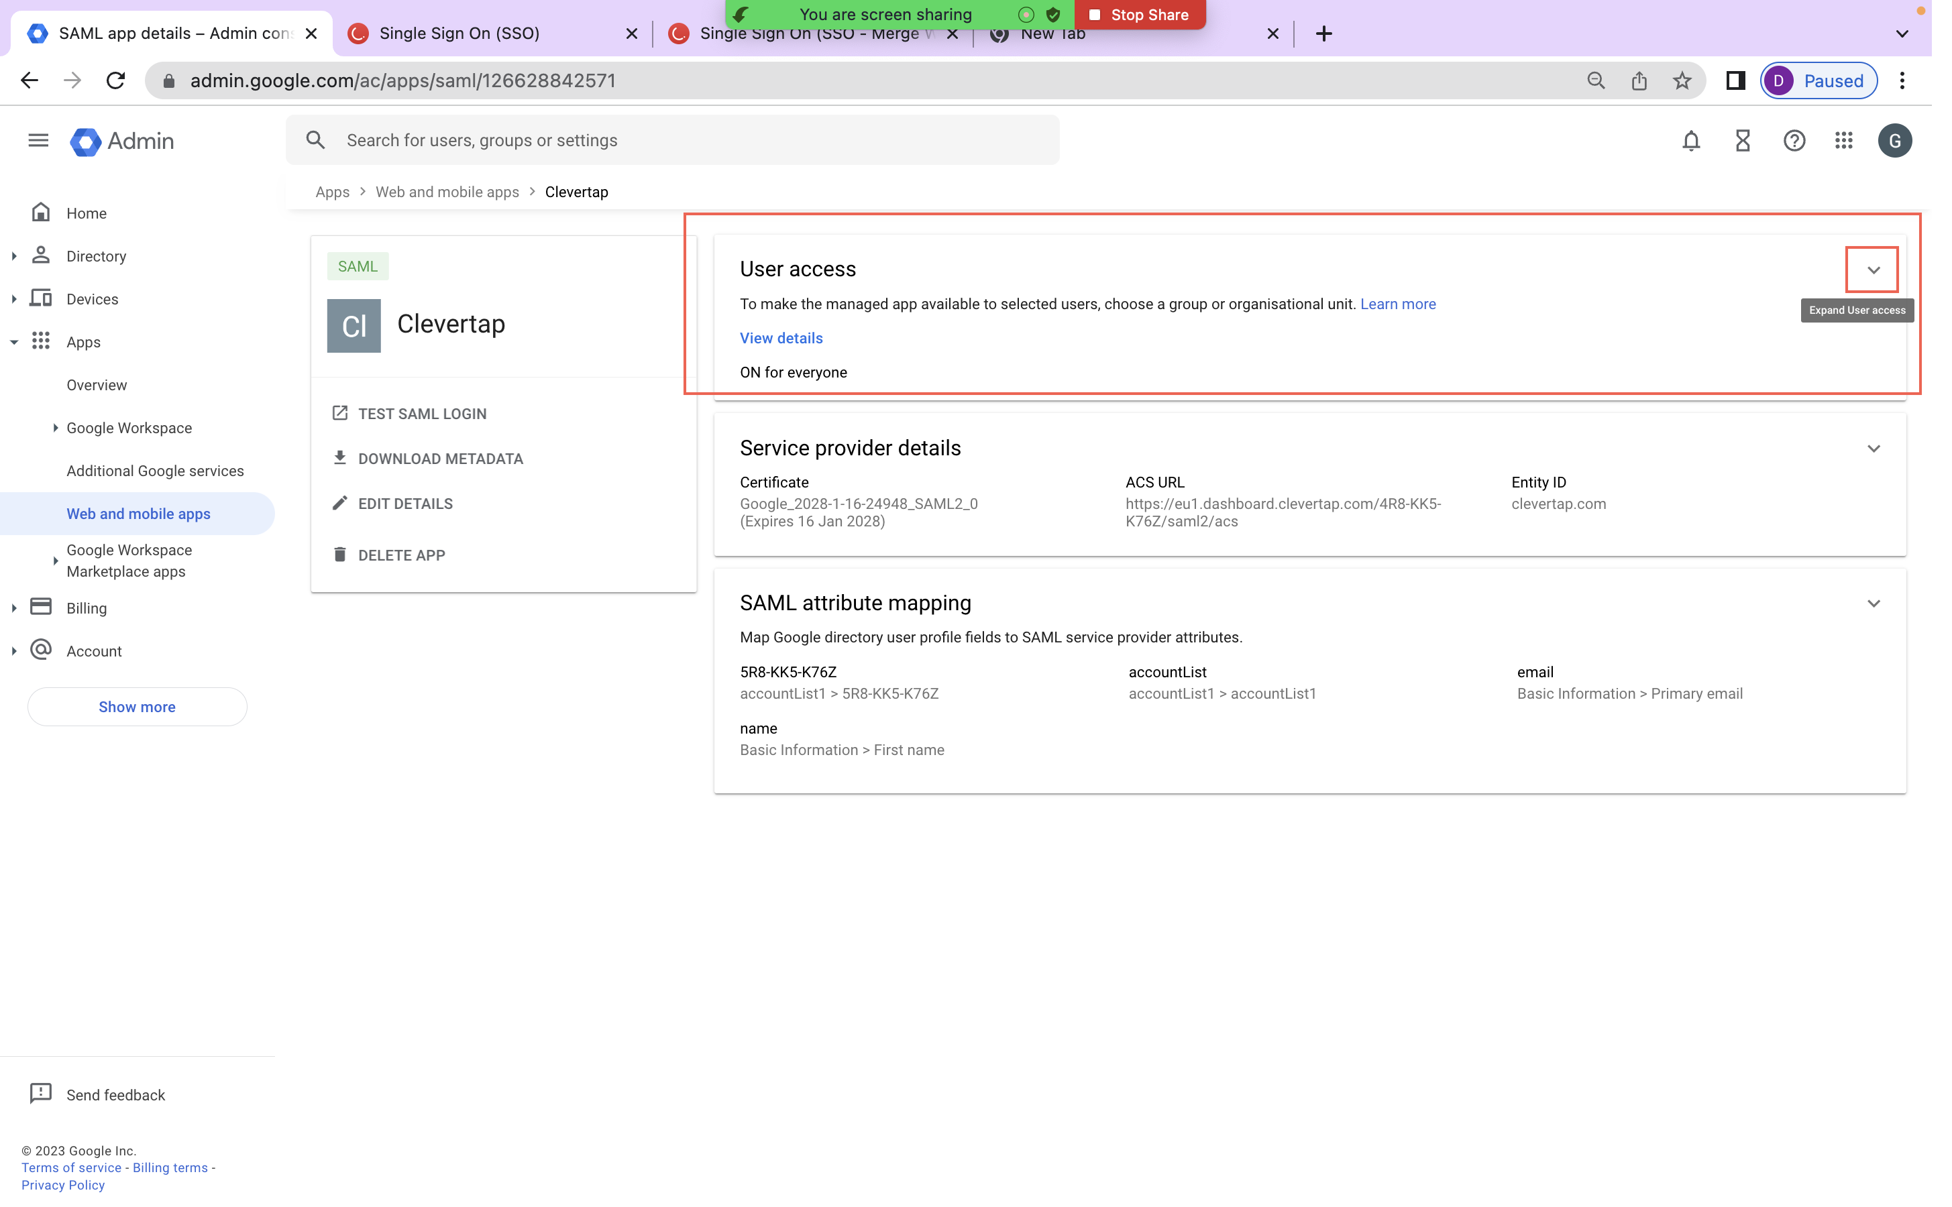Open the tab search dropdown arrow
Image resolution: width=1952 pixels, height=1207 pixels.
tap(1902, 34)
